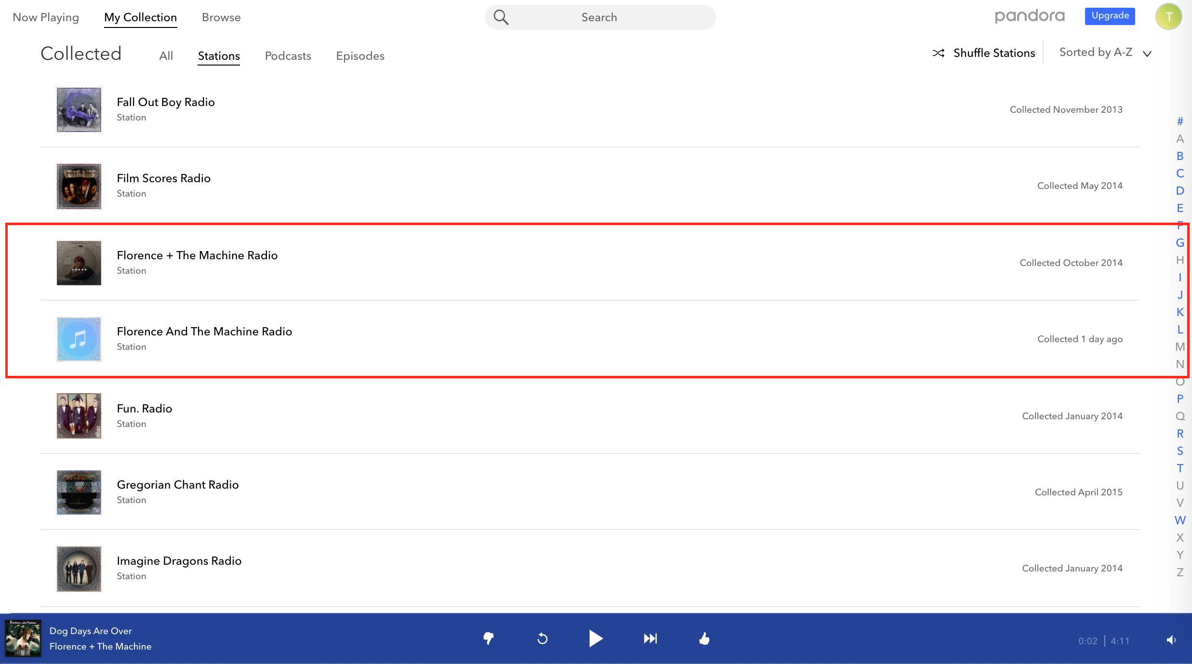Viewport: 1192px width, 664px height.
Task: Open the Browse menu item
Action: click(221, 17)
